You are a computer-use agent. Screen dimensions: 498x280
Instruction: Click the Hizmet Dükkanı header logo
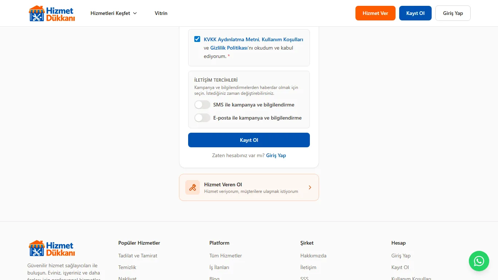click(x=52, y=13)
